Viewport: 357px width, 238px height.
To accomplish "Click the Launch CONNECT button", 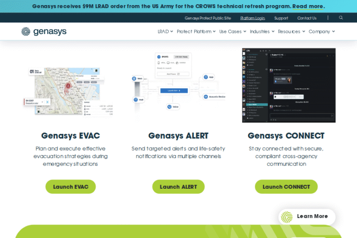I will tap(286, 187).
